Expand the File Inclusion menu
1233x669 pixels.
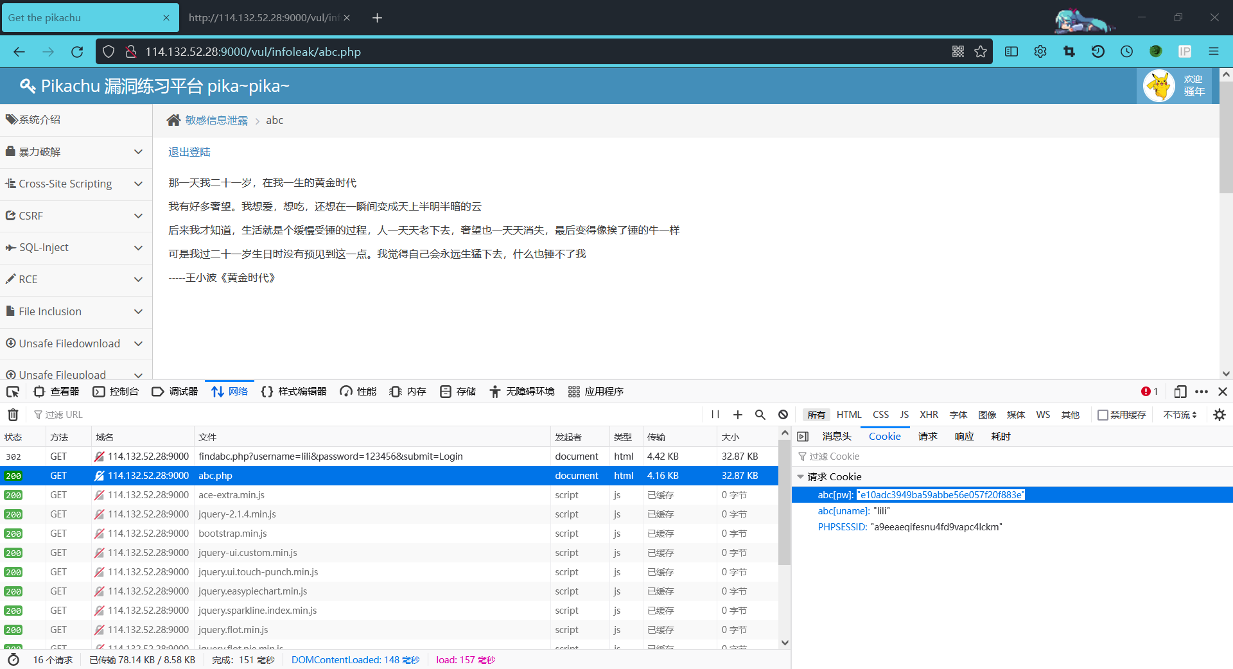pos(76,312)
